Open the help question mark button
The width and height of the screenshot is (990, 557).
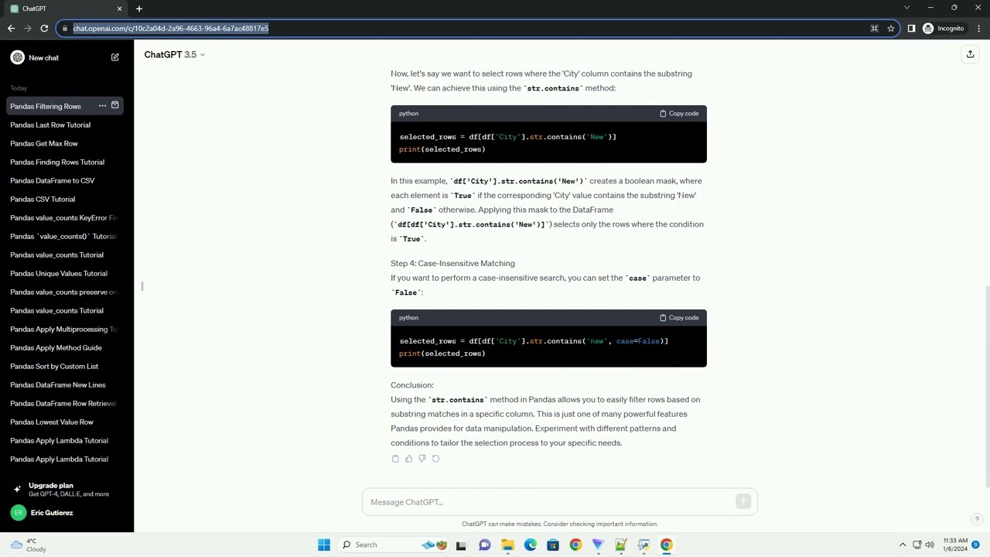tap(977, 519)
